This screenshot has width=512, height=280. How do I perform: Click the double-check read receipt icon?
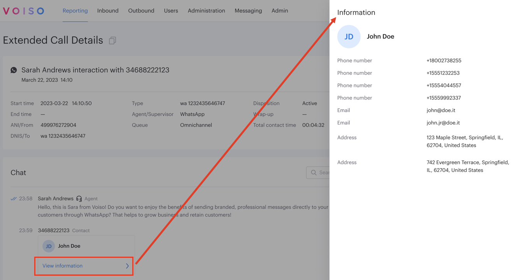coord(14,199)
